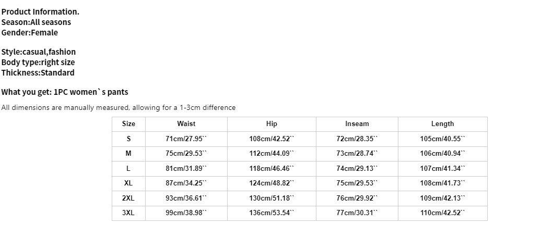Click the Style:casual,fashion line
Screen dimensions: 542x236
[38, 52]
